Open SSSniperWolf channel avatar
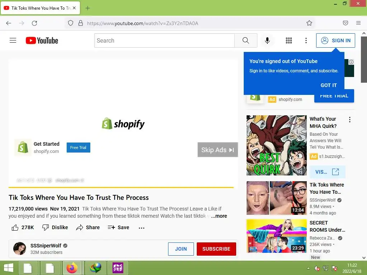 [20, 249]
